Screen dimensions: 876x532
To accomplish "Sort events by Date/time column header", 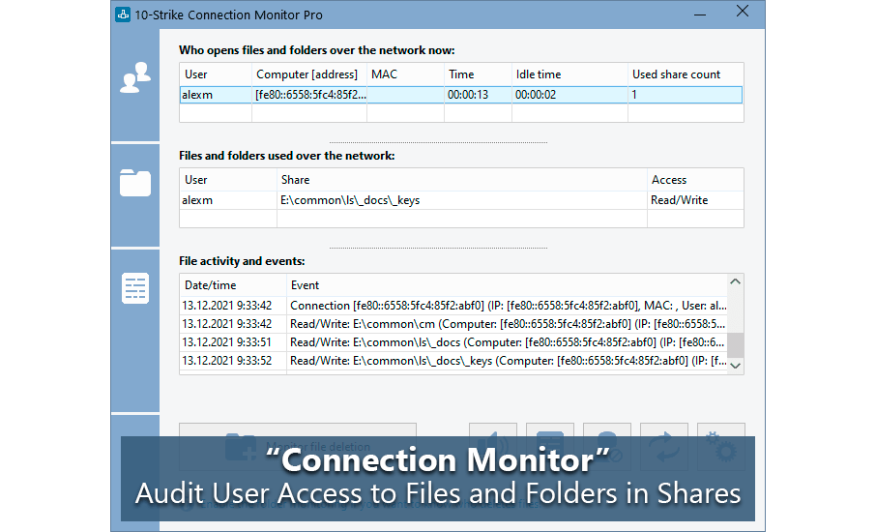I will click(232, 285).
